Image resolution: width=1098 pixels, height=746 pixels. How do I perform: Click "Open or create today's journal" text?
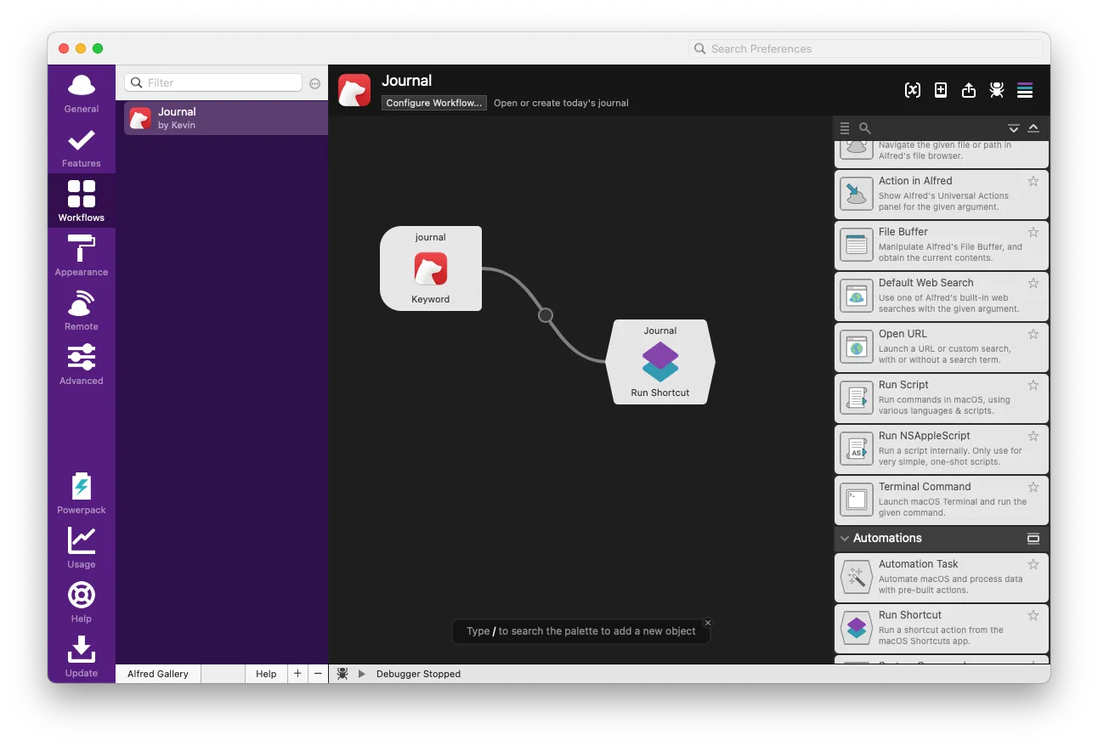561,103
